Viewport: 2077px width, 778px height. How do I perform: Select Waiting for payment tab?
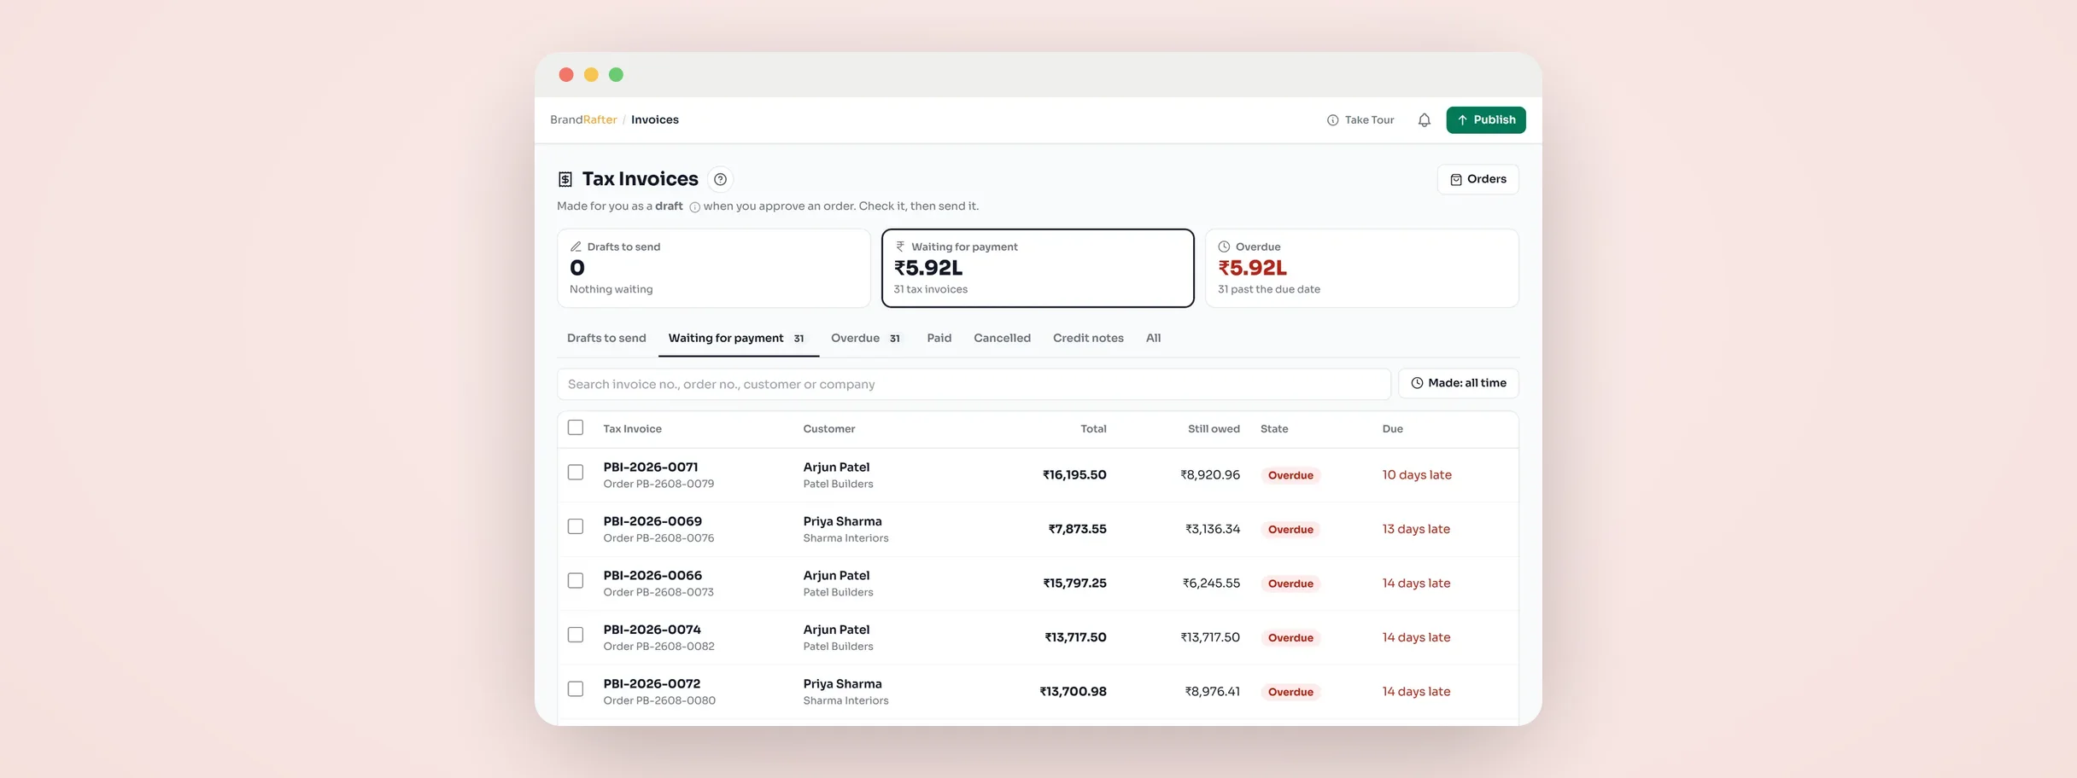738,338
